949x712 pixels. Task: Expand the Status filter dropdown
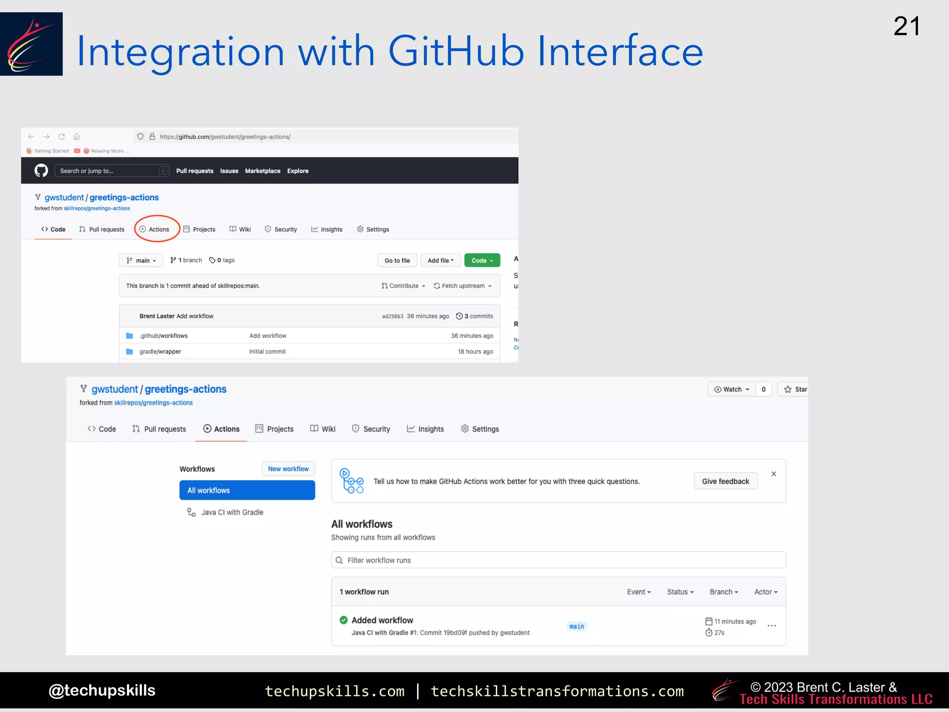[x=680, y=592]
